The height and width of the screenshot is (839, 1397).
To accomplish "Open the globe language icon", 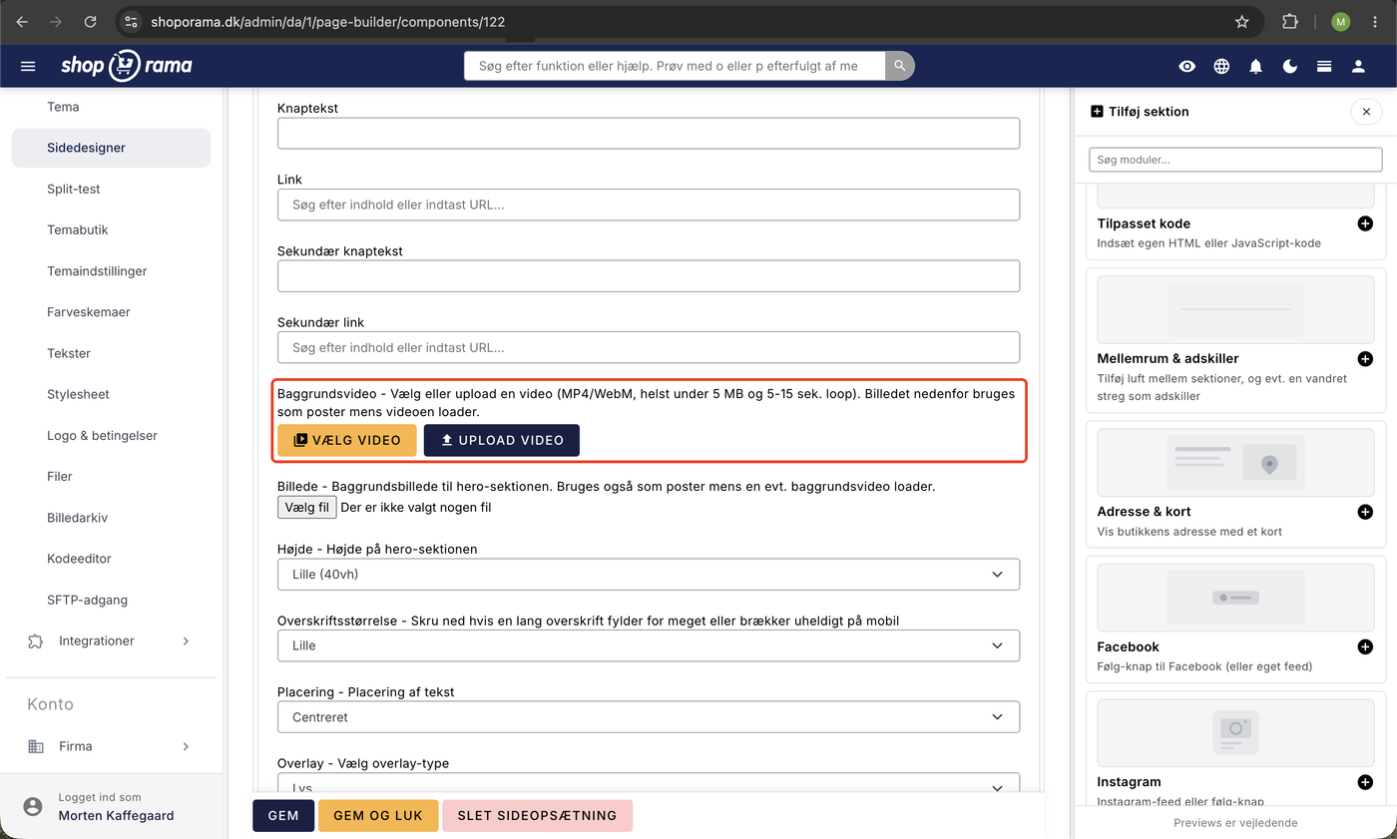I will coord(1221,66).
